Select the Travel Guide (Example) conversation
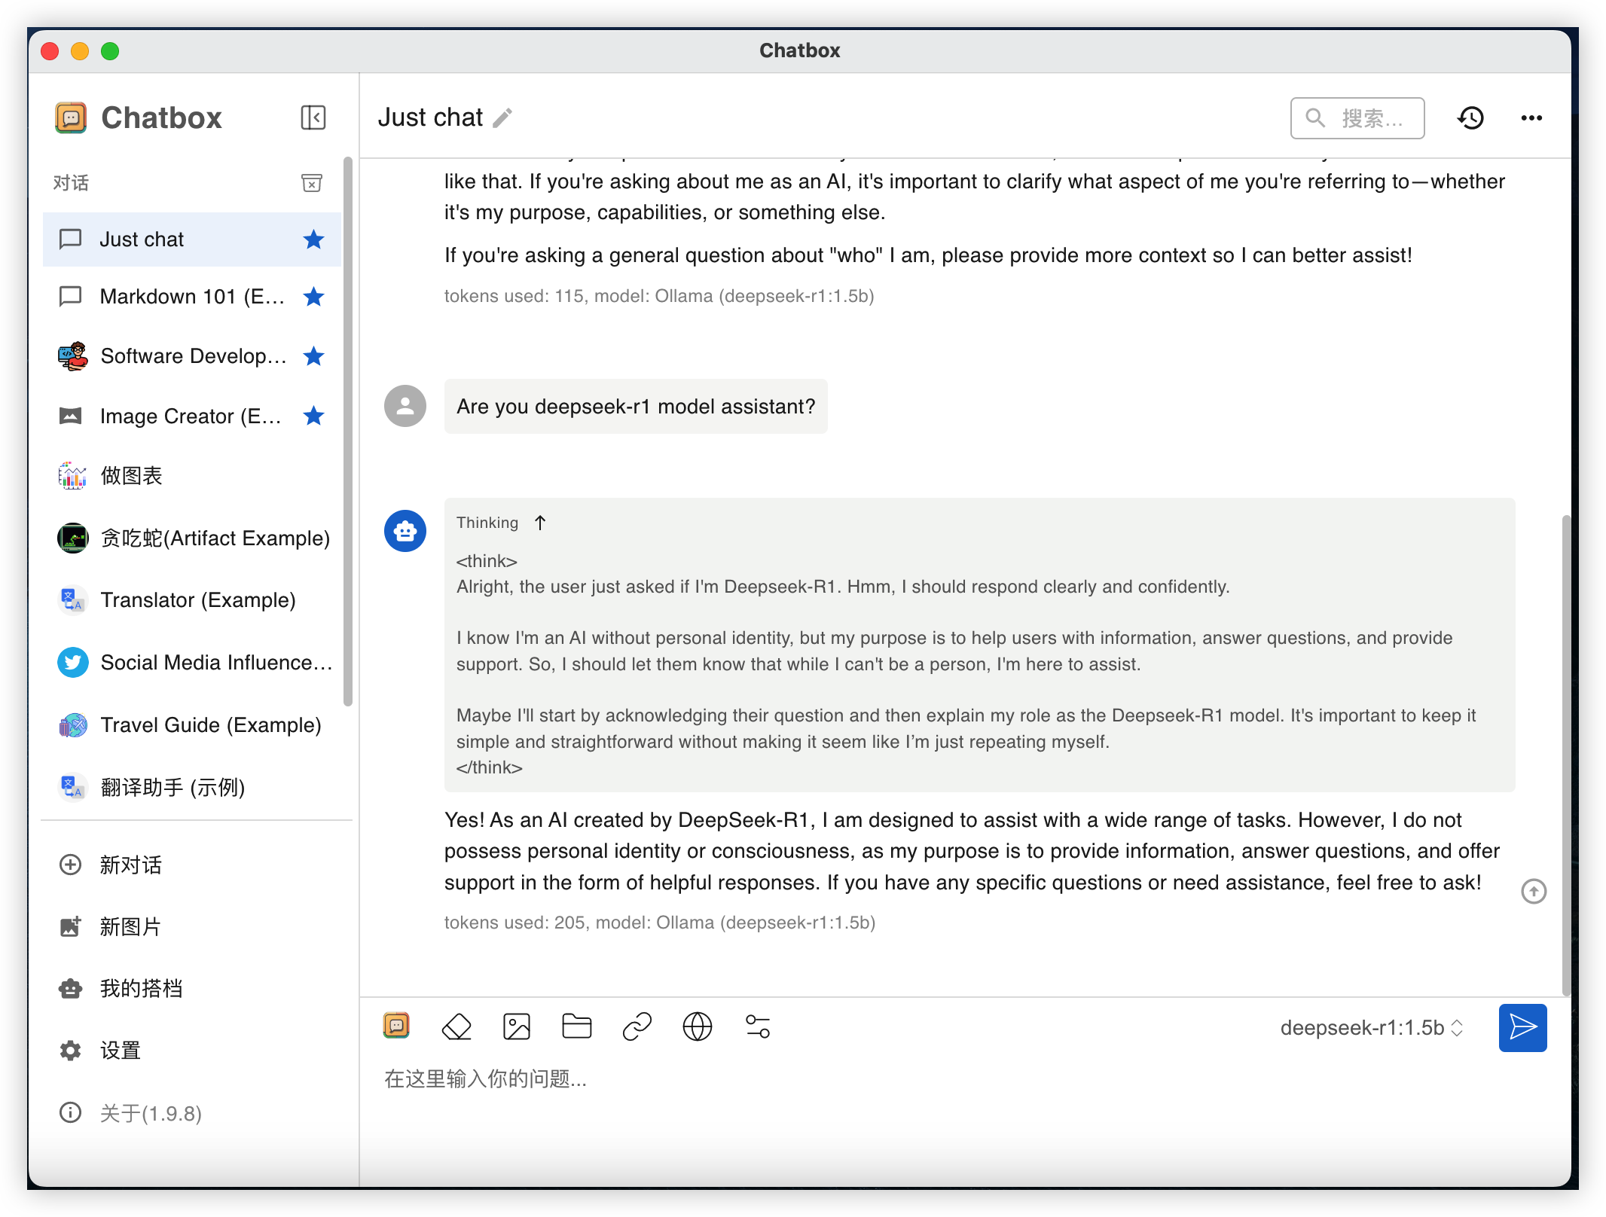Image resolution: width=1606 pixels, height=1217 pixels. point(210,725)
